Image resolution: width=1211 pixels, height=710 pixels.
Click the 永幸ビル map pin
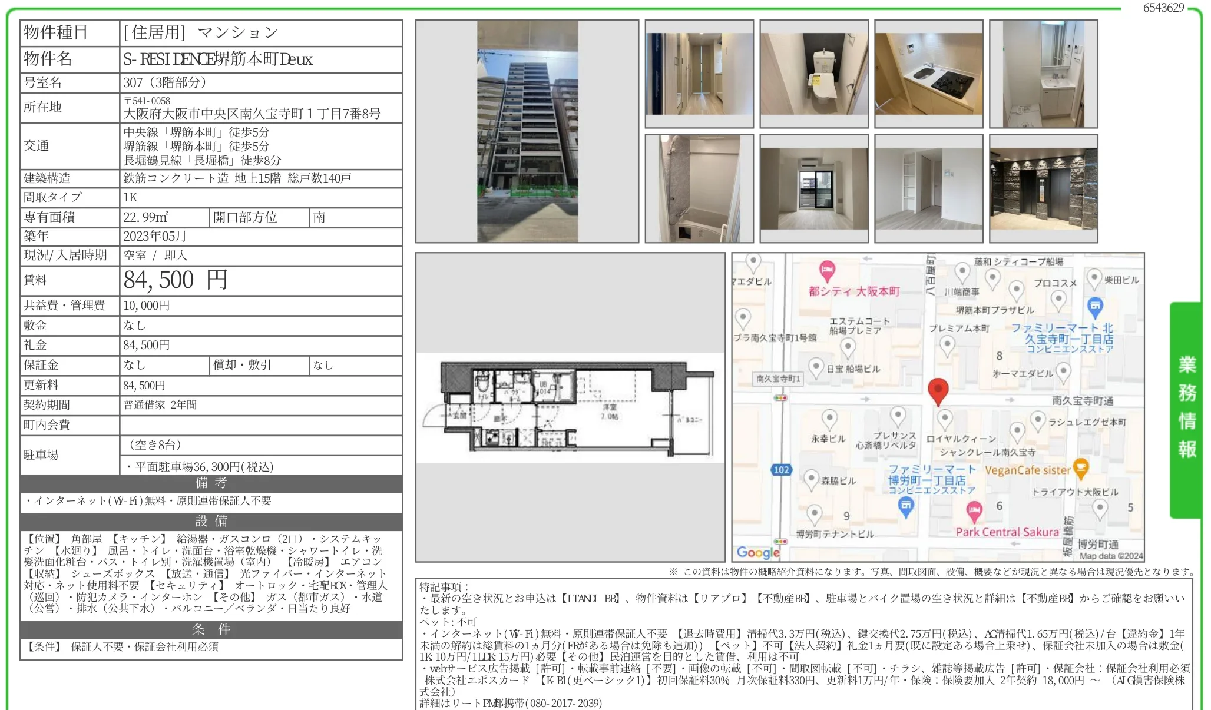coord(829,420)
